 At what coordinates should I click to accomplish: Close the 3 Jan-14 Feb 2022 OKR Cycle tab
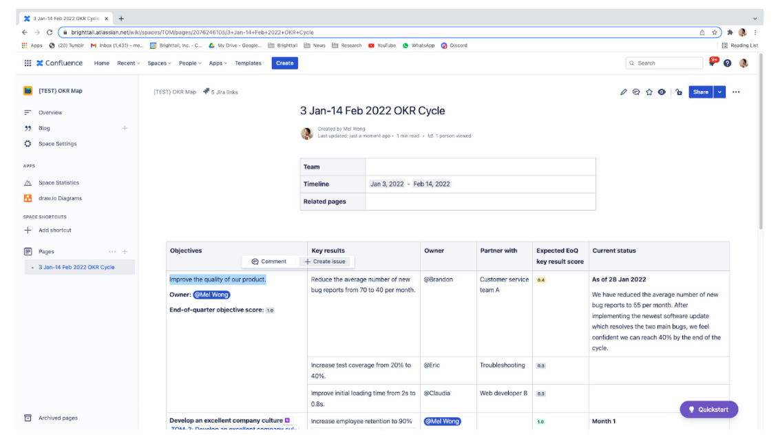click(x=106, y=19)
